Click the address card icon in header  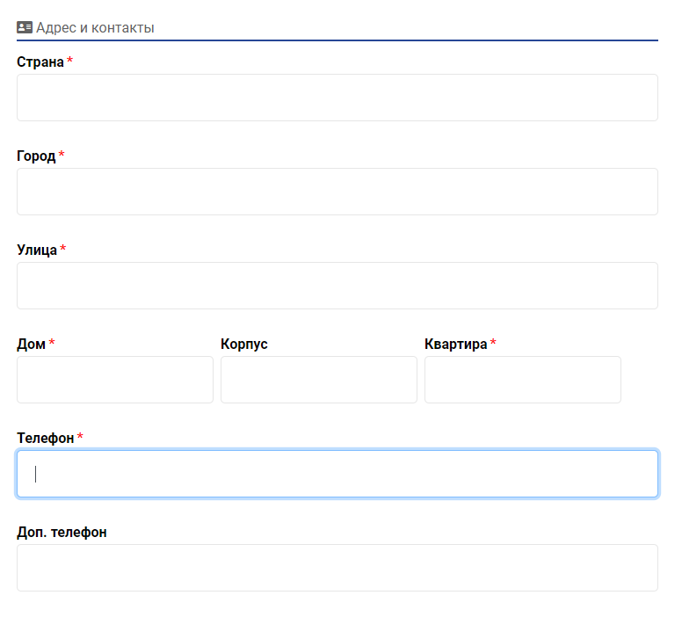point(25,28)
